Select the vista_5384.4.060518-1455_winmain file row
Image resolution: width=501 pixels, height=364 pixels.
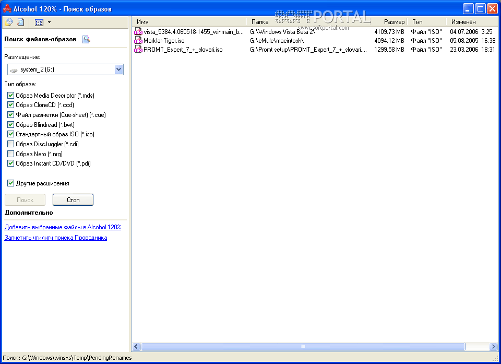point(314,32)
